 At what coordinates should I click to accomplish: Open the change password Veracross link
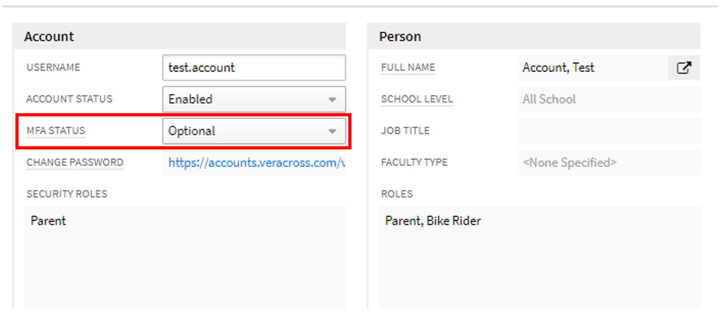coord(254,162)
